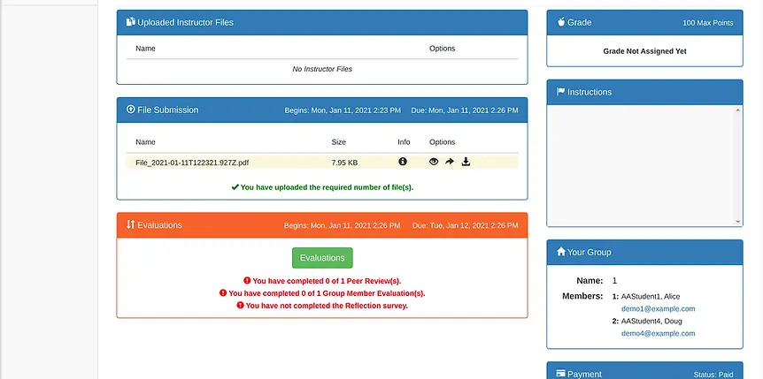Click green checkmark beside upload confirmation
The height and width of the screenshot is (379, 763).
tap(235, 187)
